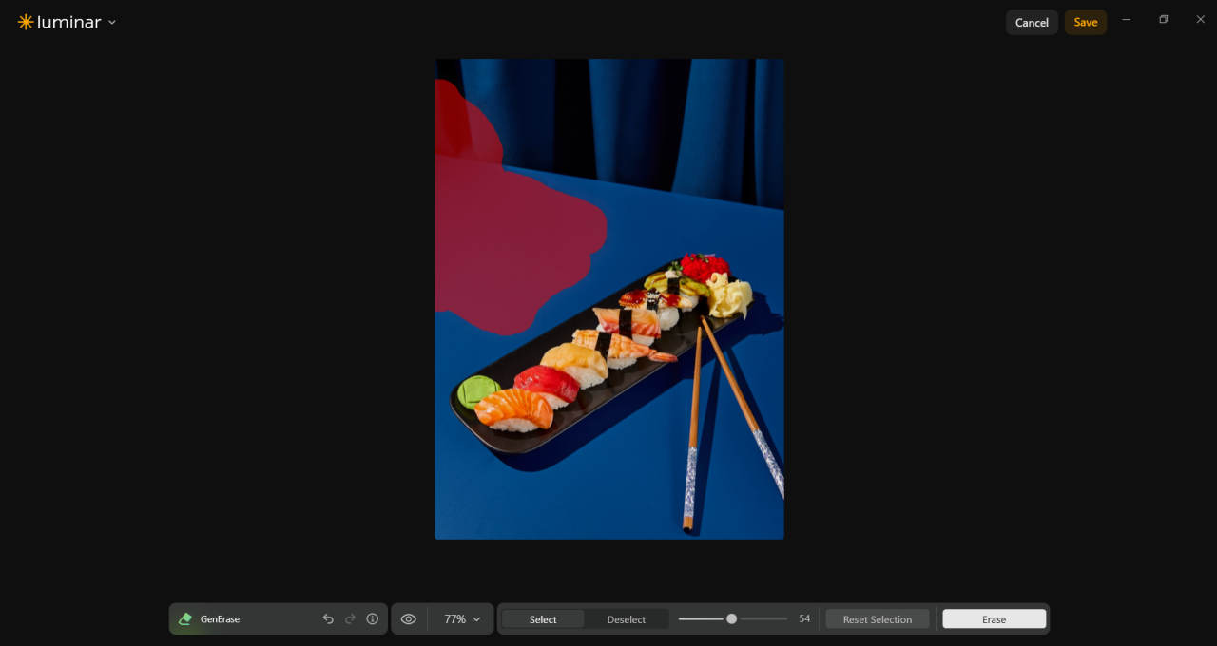Click the Cancel button

tap(1032, 22)
